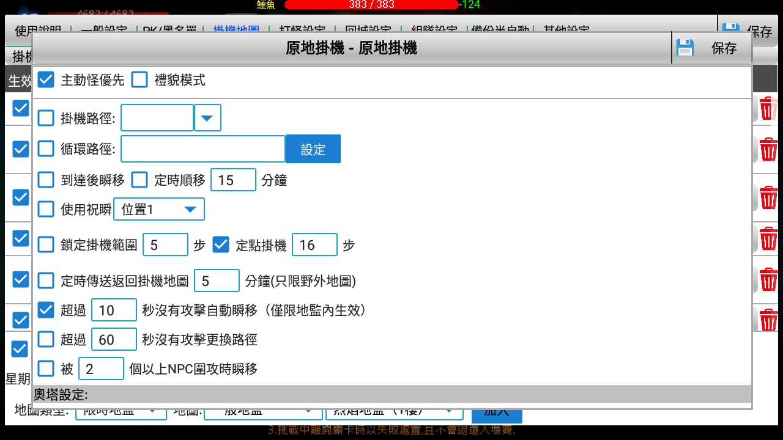Switch to 使用說明 tab in background
Image resolution: width=783 pixels, height=440 pixels.
click(38, 28)
